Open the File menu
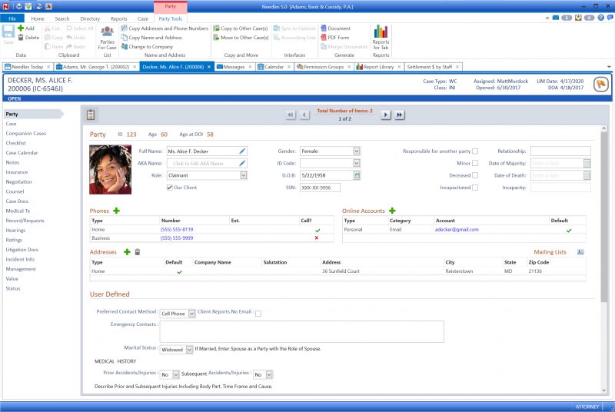The image size is (615, 412). 12,18
